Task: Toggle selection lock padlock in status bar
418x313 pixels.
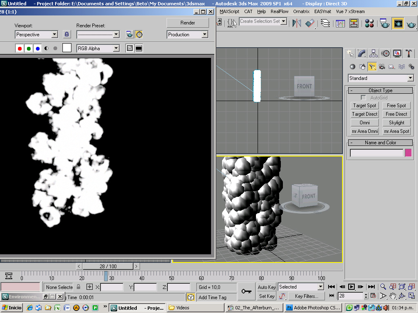Action: point(78,287)
